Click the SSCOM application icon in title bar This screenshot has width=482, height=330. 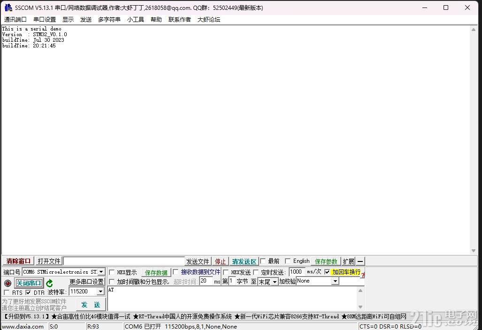click(x=8, y=8)
